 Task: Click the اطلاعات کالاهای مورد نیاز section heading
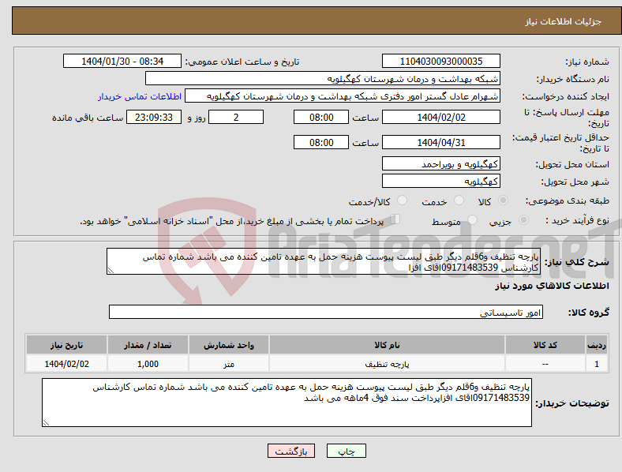(x=552, y=286)
